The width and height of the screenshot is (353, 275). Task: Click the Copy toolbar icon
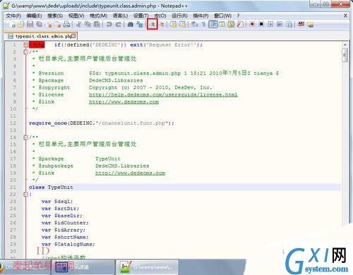(88, 25)
